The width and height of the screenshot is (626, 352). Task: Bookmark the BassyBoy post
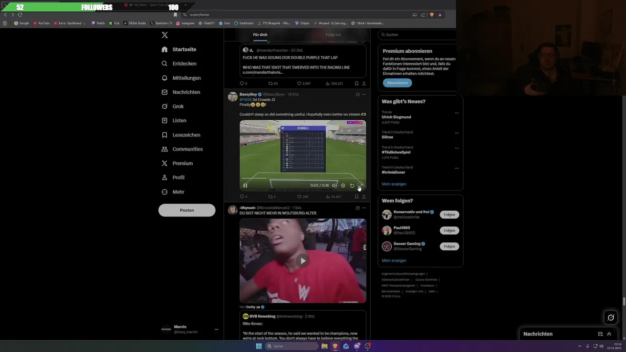tap(357, 197)
